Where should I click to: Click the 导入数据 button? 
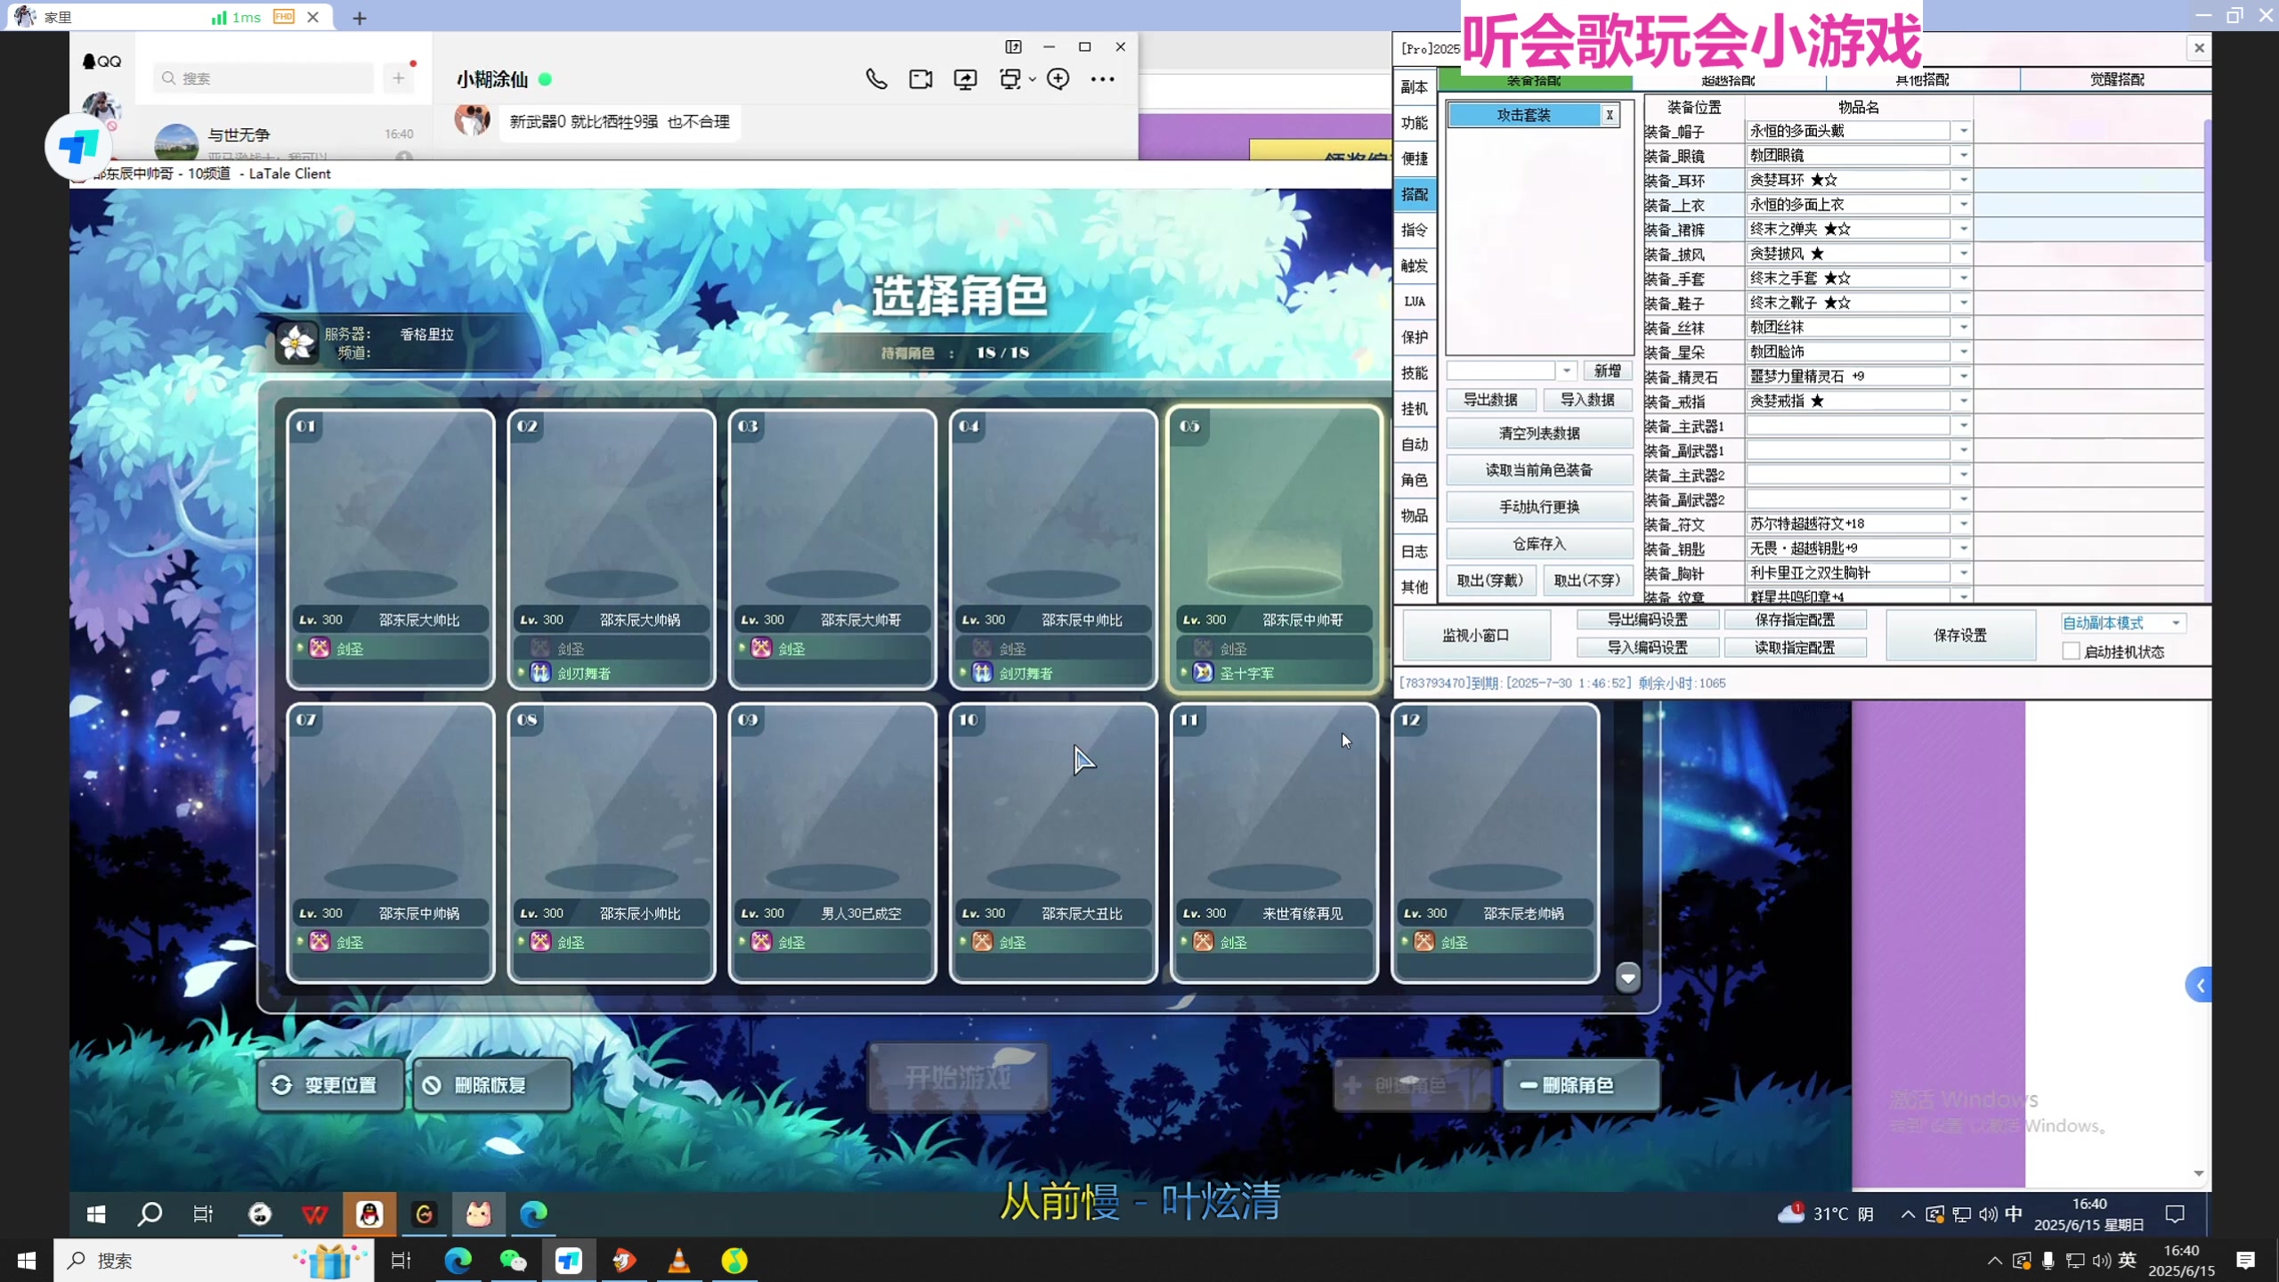point(1587,400)
